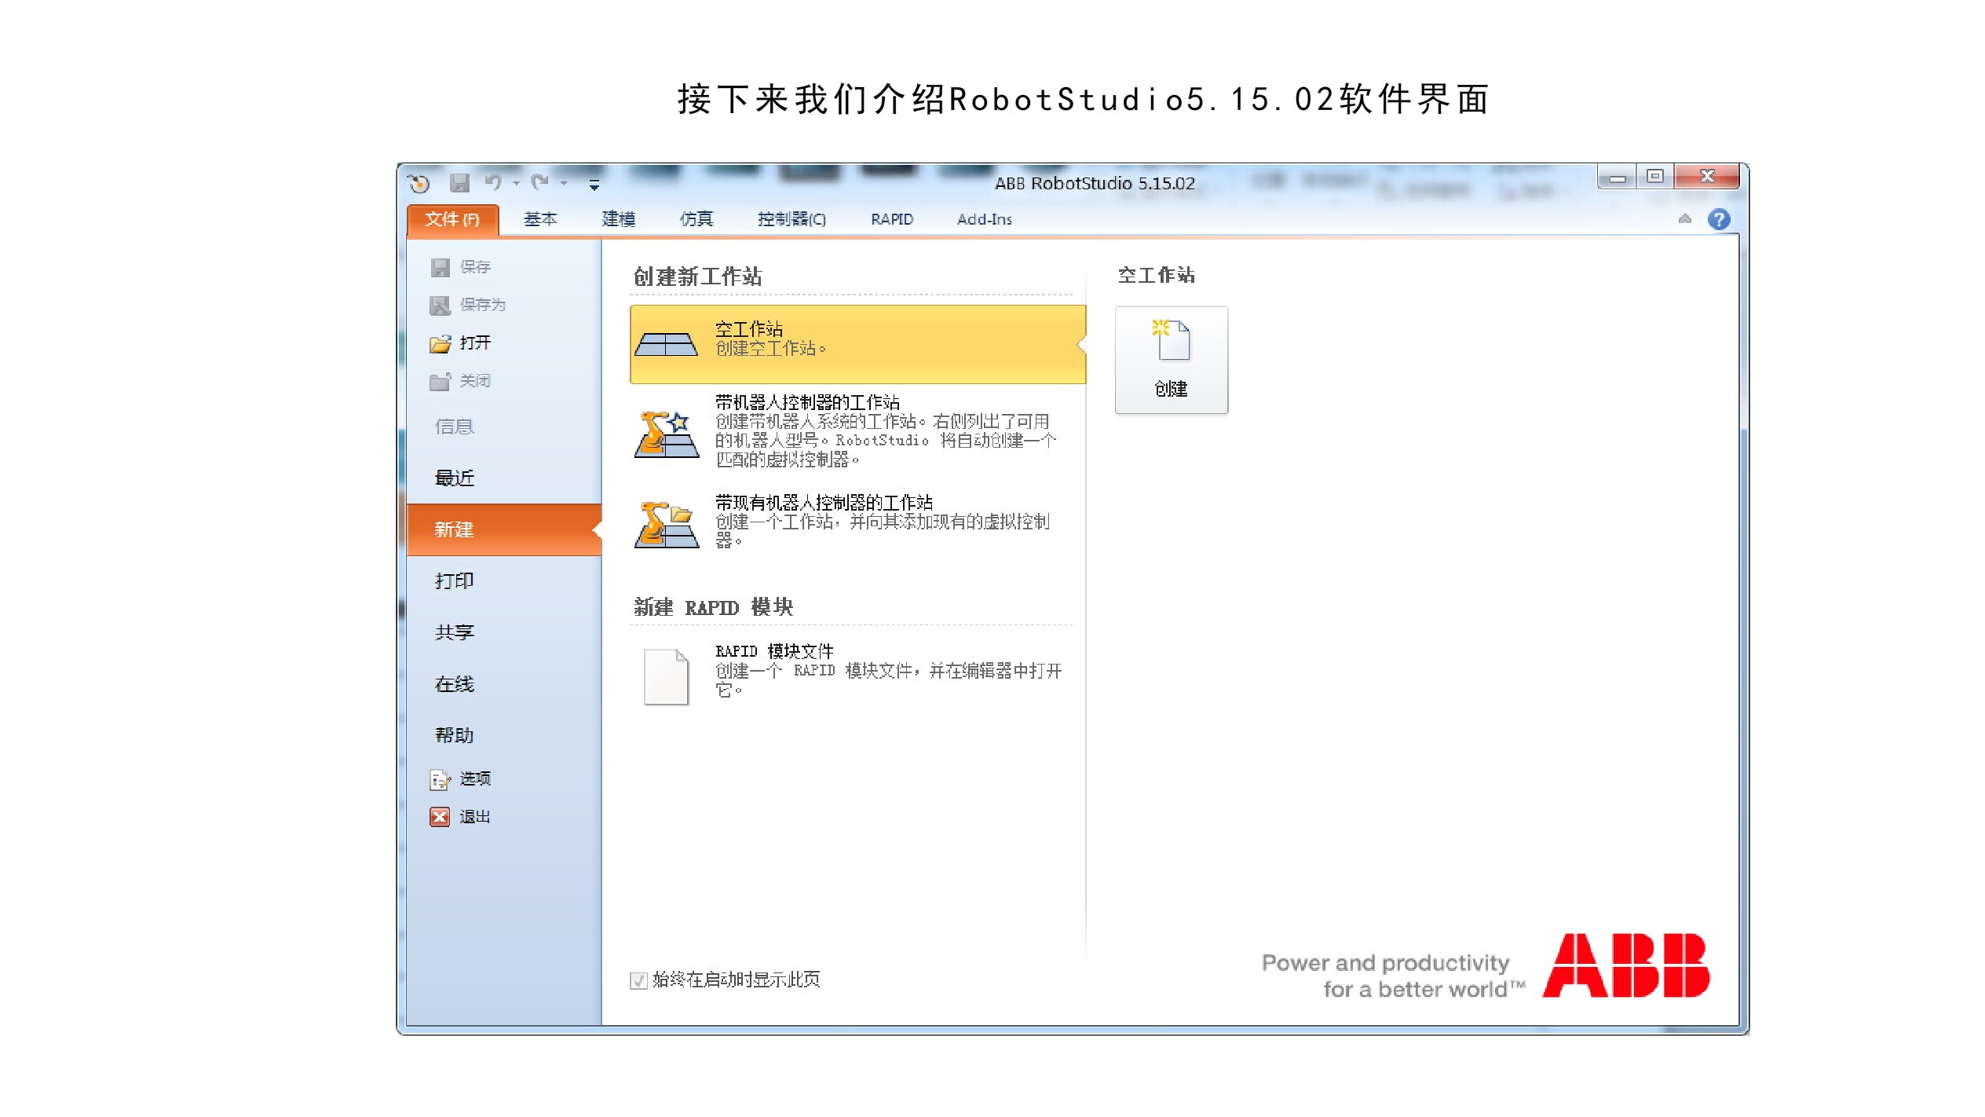Maximize the RobotStudio window
This screenshot has height=1117, width=1985.
[1655, 177]
